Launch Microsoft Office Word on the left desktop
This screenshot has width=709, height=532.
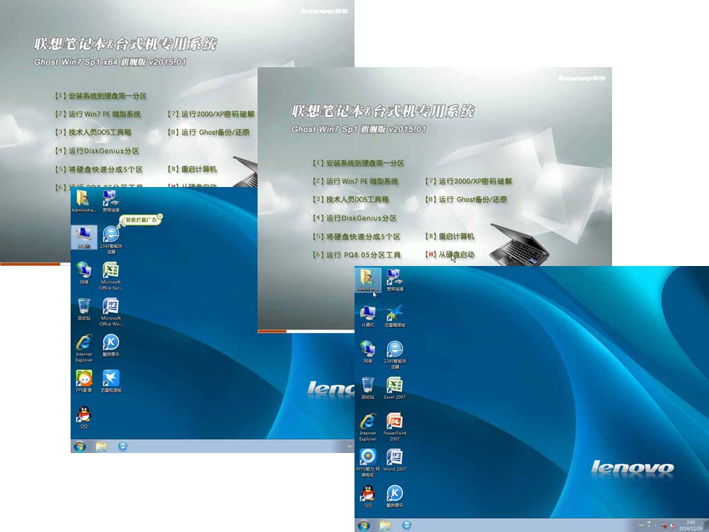111,312
